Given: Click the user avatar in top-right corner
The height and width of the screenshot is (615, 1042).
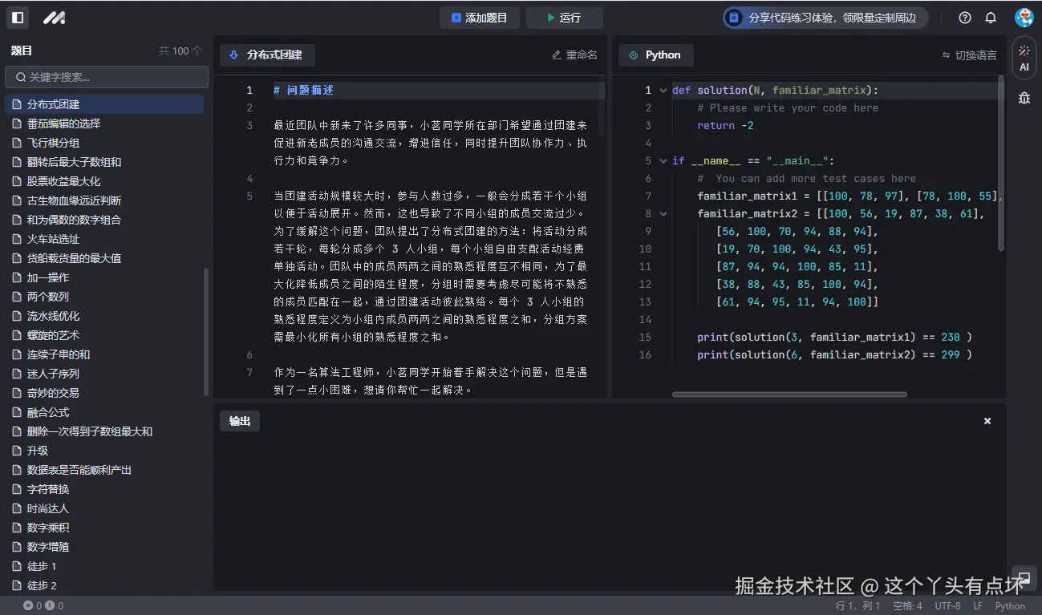Looking at the screenshot, I should pos(1024,17).
